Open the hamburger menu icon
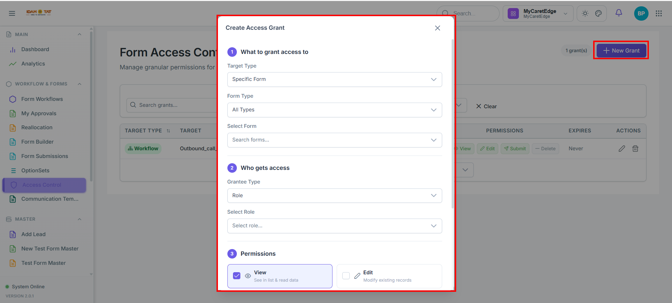 [x=12, y=13]
